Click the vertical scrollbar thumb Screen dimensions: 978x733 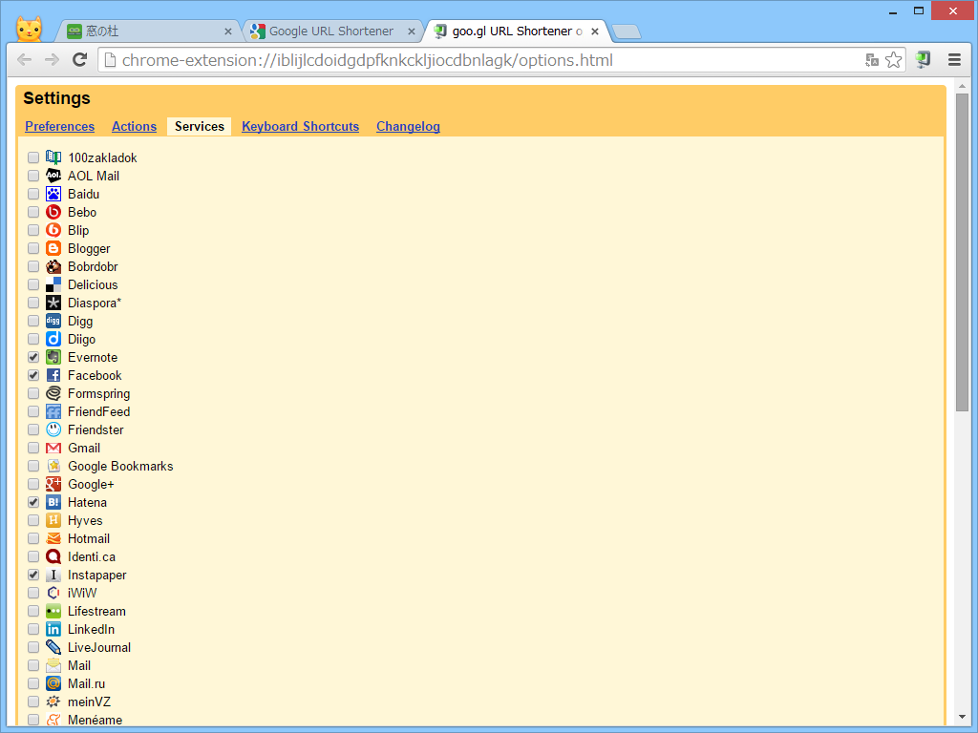(x=962, y=252)
